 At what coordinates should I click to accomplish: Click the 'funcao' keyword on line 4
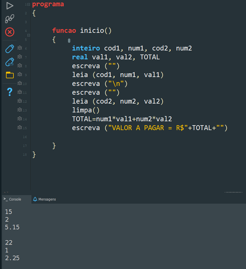[64, 31]
